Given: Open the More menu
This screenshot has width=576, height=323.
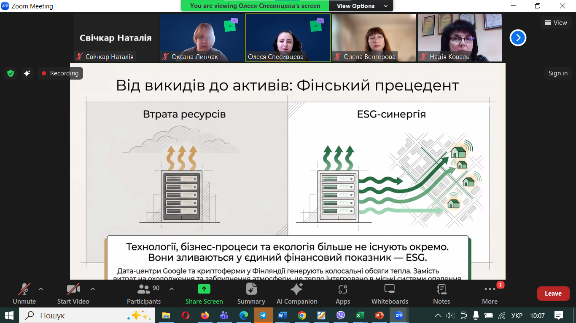Looking at the screenshot, I should (490, 294).
